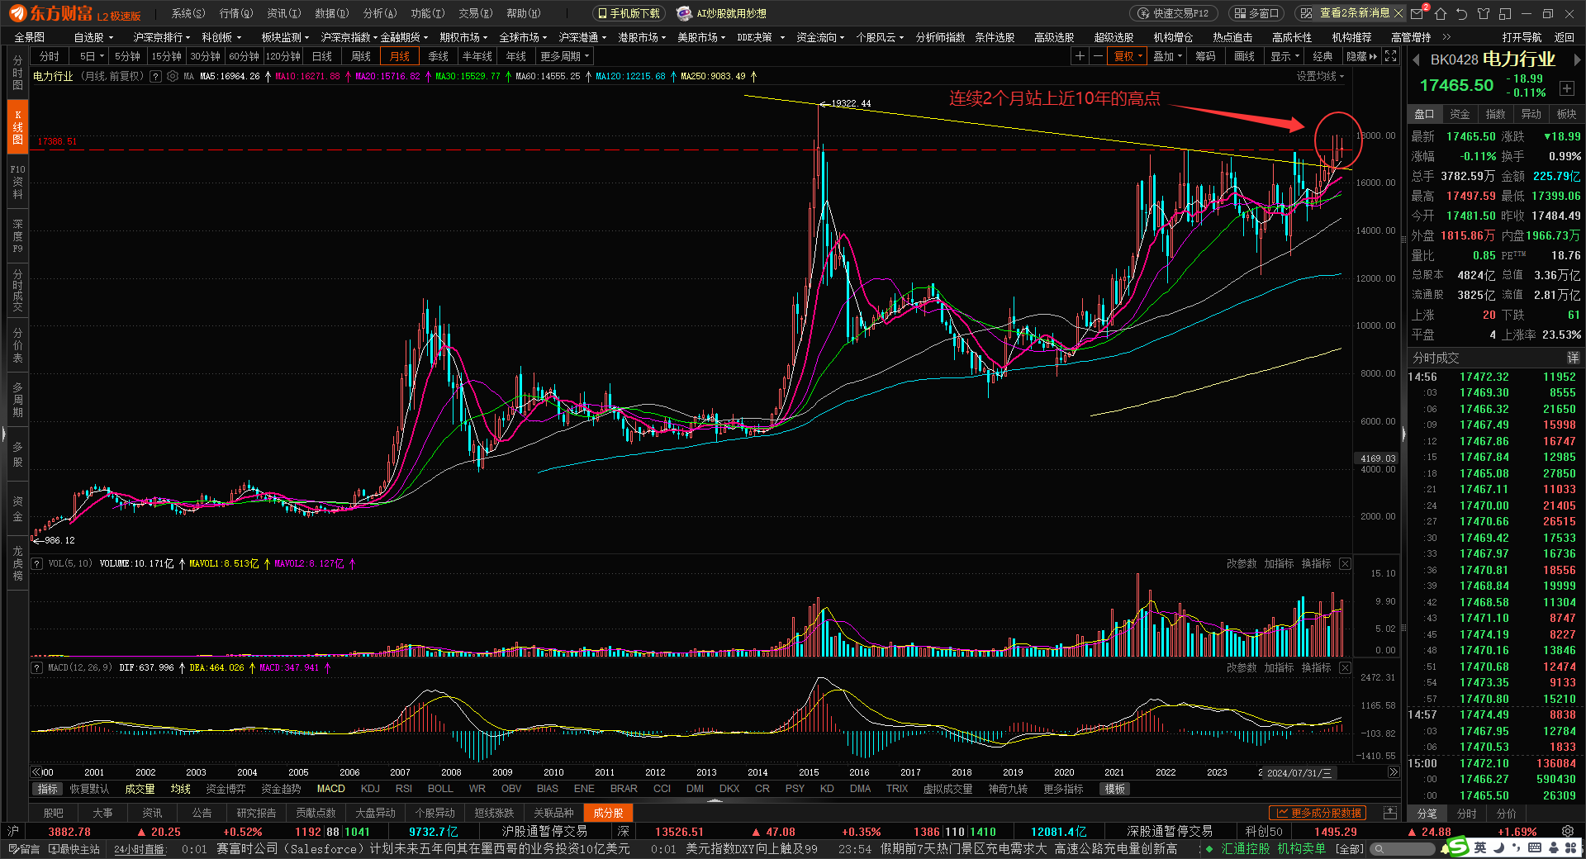Click the mail icon with notification badge
Screen dimensions: 1586x859
(x=1417, y=13)
